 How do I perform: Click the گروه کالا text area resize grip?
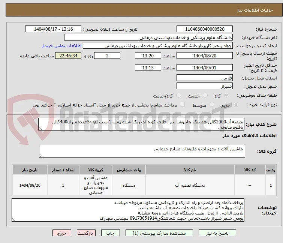(41, 155)
